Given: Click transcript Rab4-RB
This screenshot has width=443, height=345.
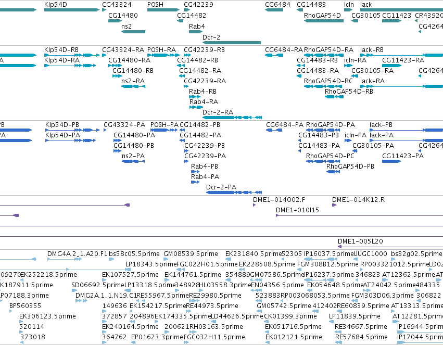Looking at the screenshot, I should click(x=202, y=92).
